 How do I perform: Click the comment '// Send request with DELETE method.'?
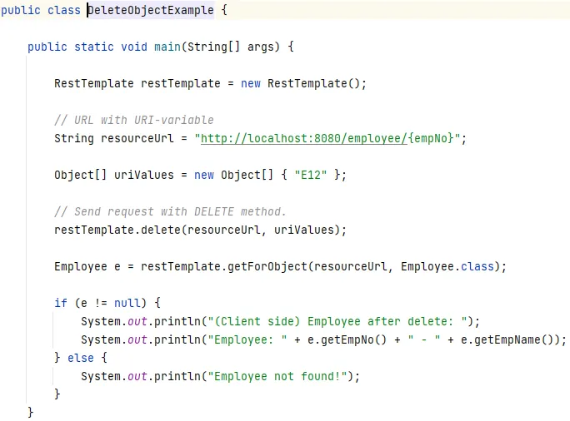170,211
